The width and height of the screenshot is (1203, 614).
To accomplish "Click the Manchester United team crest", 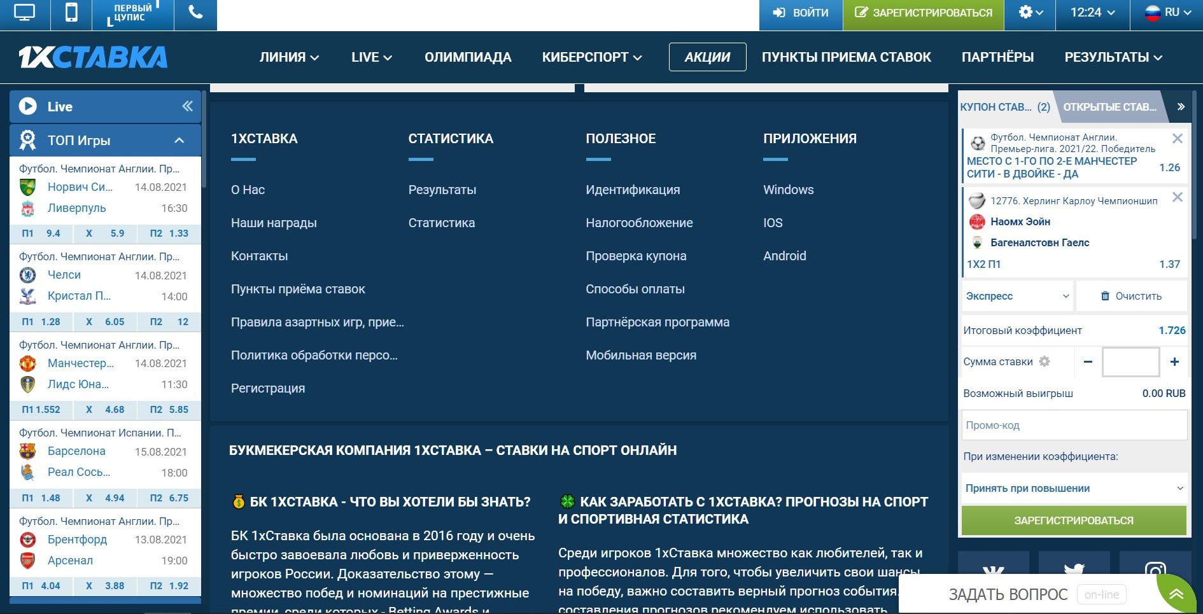I will point(27,363).
